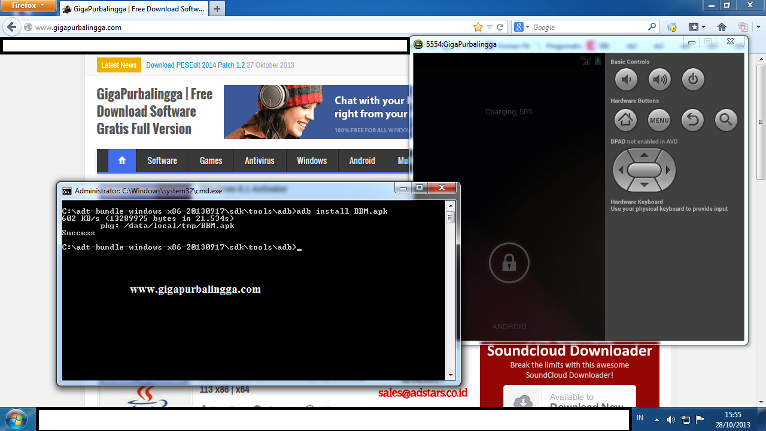Tap the emulator Search hardware button
The height and width of the screenshot is (431, 766).
click(x=726, y=120)
